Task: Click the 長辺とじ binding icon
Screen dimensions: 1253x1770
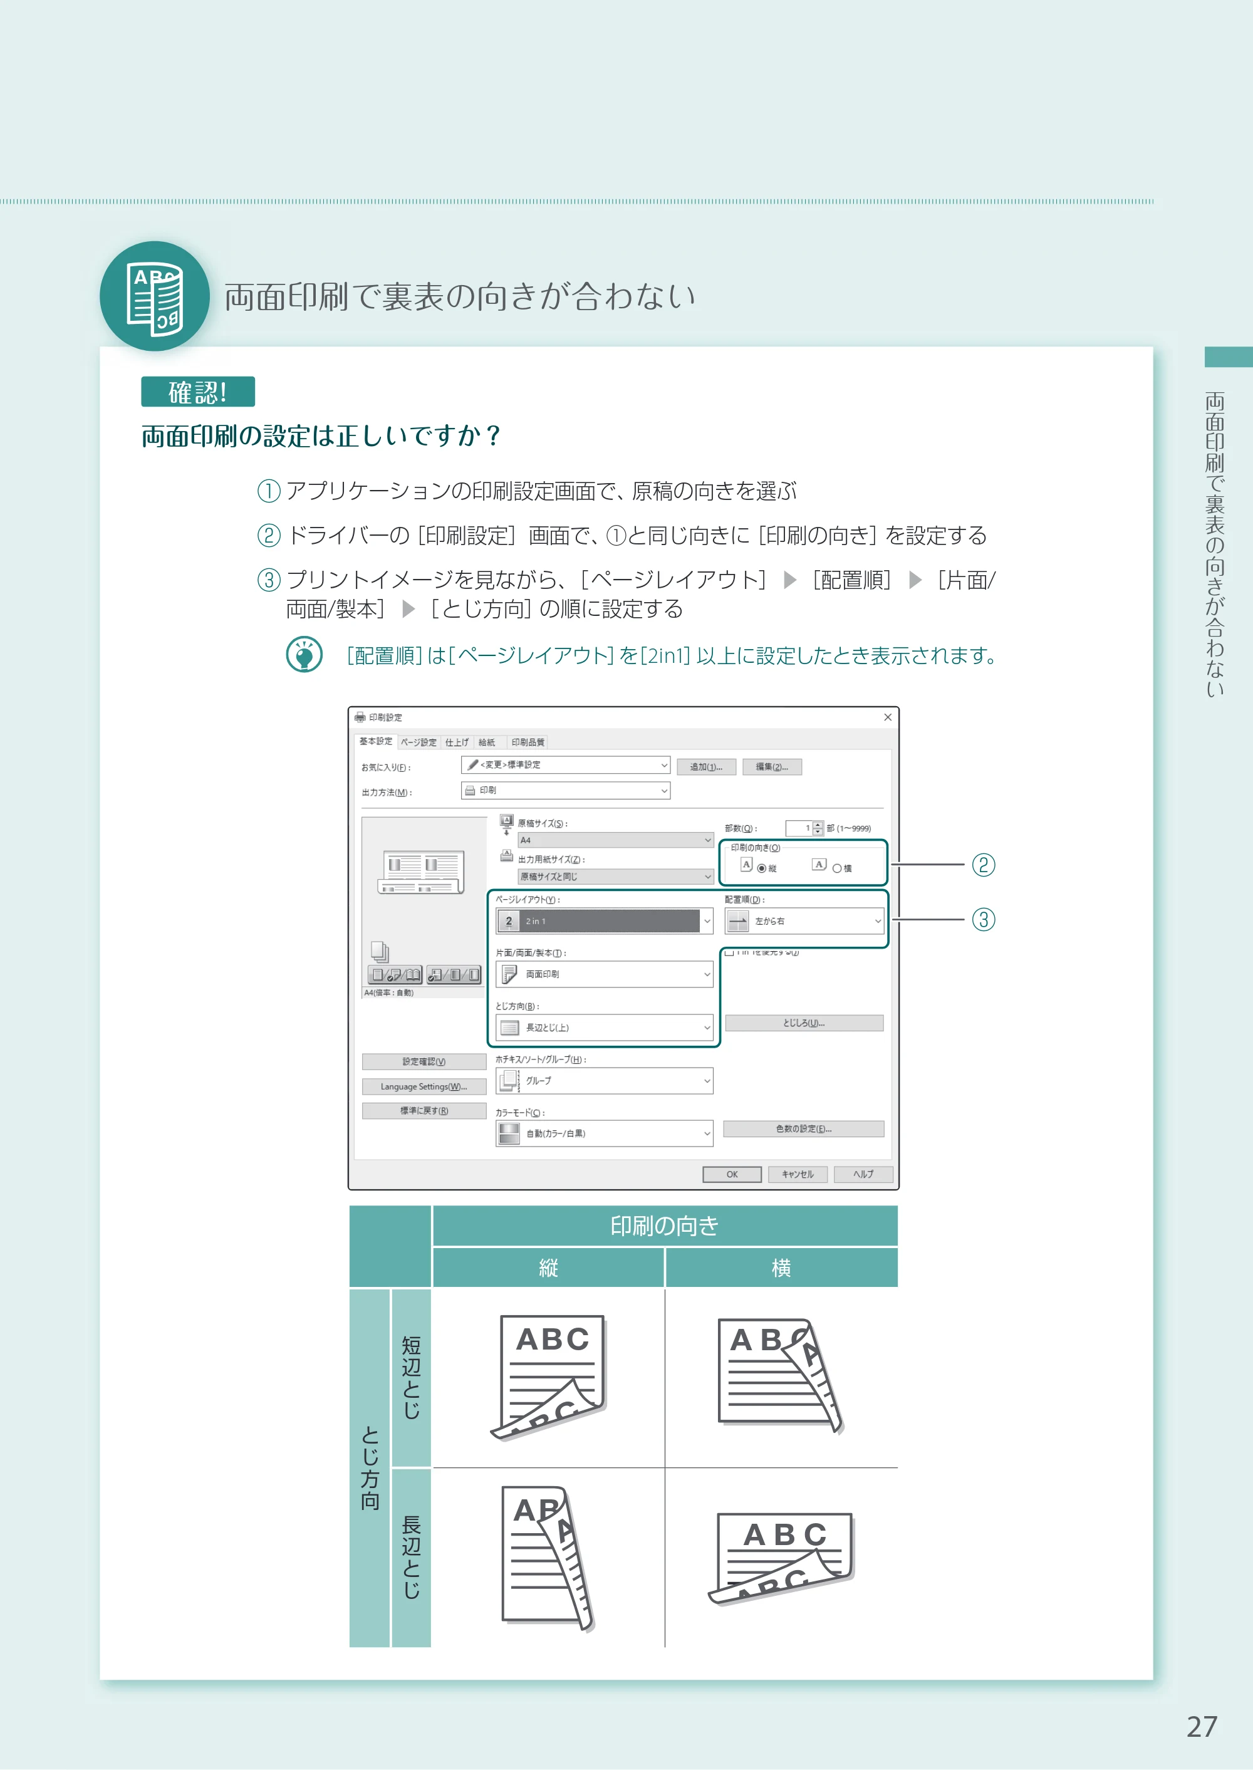Action: coord(509,1028)
